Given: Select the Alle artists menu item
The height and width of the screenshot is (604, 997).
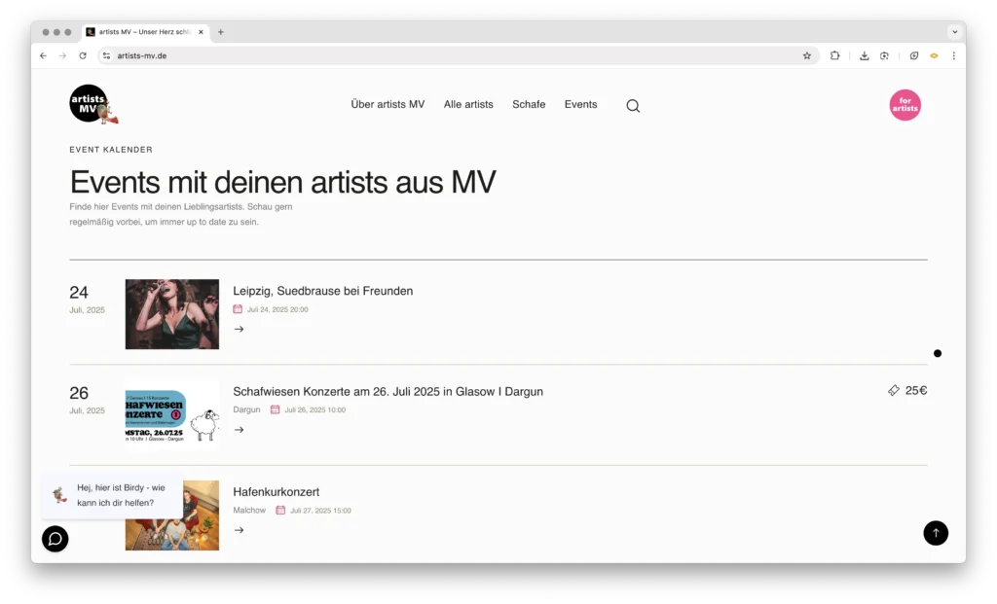Looking at the screenshot, I should 468,104.
